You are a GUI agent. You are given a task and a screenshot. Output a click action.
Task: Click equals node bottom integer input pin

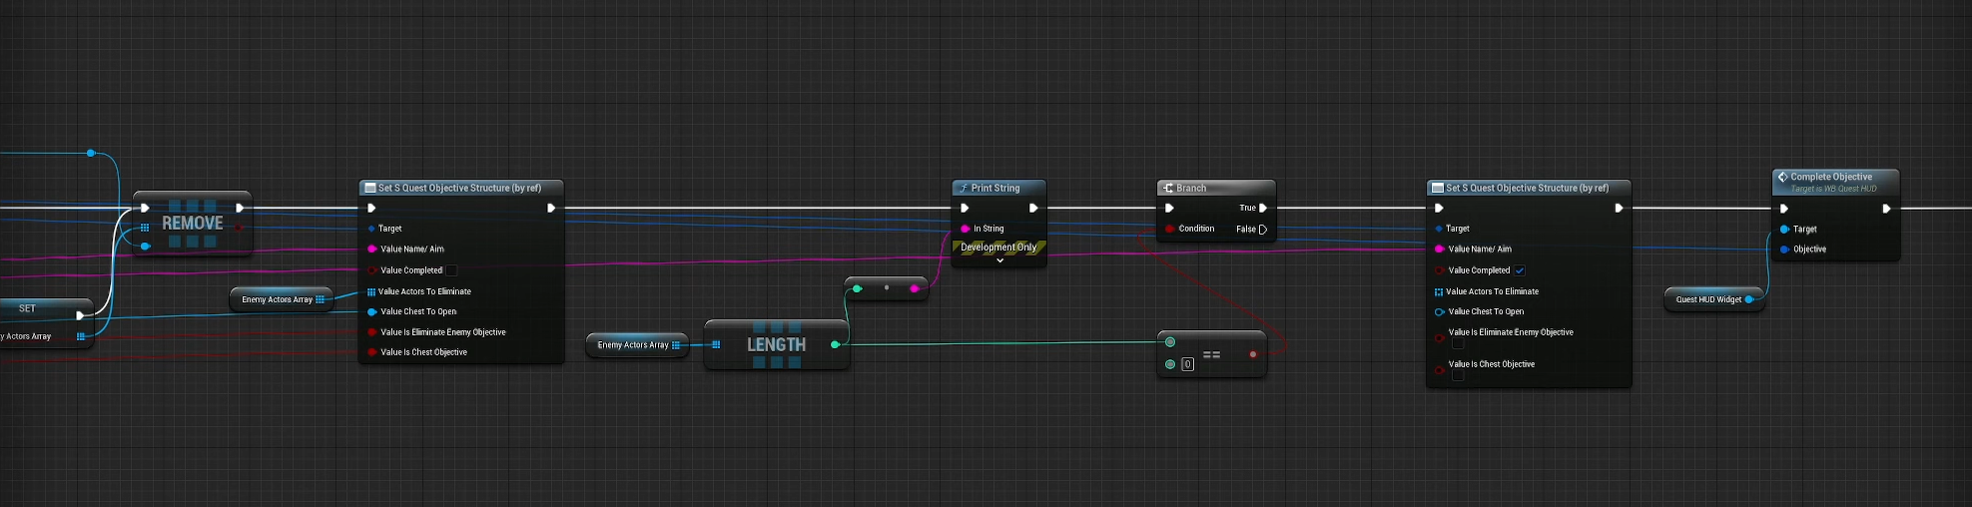tap(1170, 364)
